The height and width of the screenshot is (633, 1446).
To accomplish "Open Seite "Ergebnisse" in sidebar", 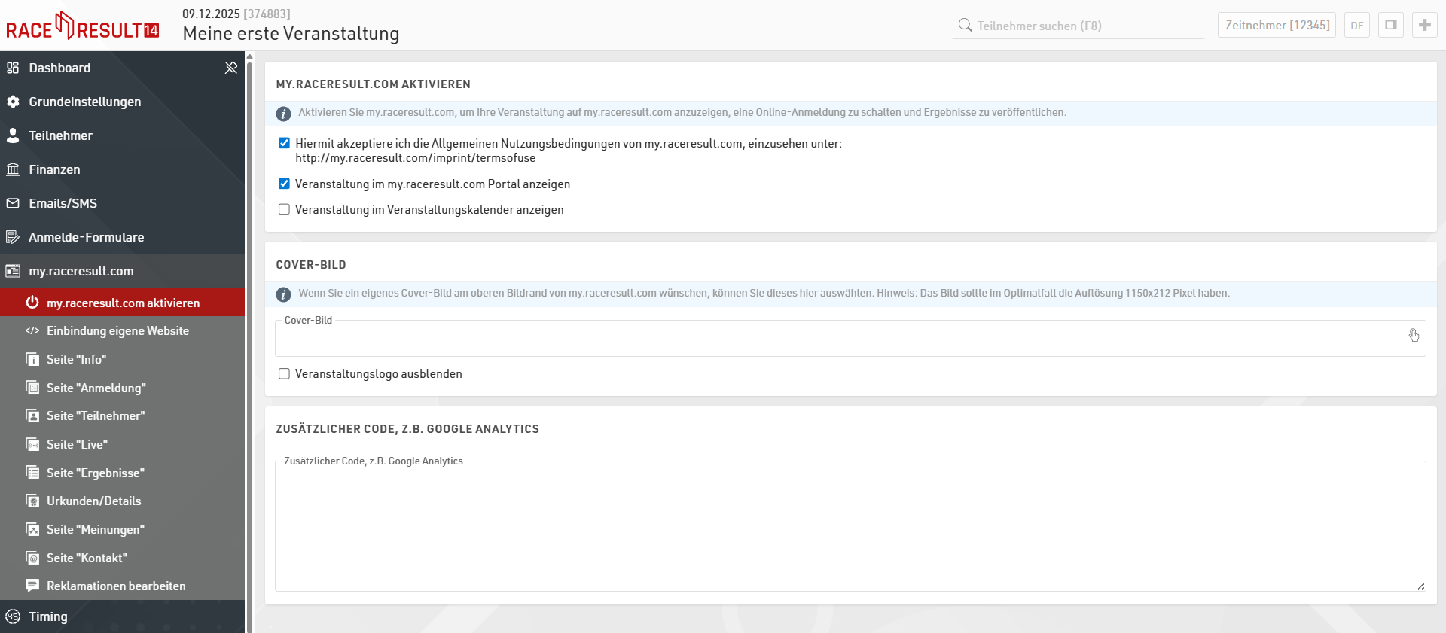I will click(95, 473).
